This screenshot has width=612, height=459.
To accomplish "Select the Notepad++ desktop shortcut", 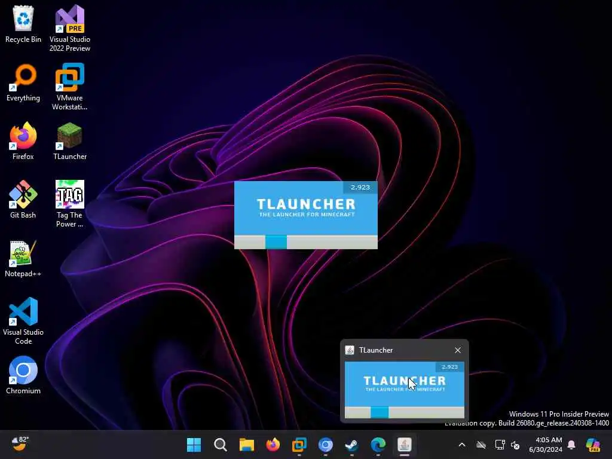I will click(23, 258).
